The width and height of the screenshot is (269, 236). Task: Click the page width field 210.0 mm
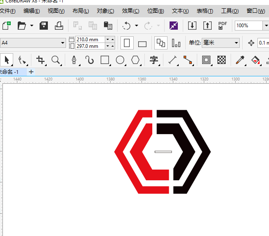pos(90,40)
